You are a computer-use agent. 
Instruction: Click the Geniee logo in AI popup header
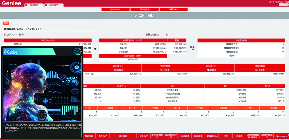click(11, 52)
